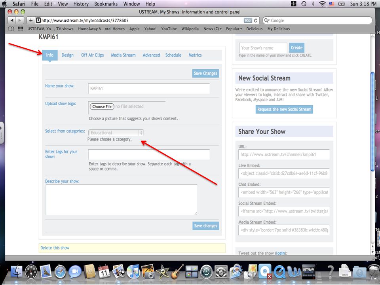Viewport: 380px width, 285px height.
Task: Go back with Safari's back arrow
Action: point(11,20)
